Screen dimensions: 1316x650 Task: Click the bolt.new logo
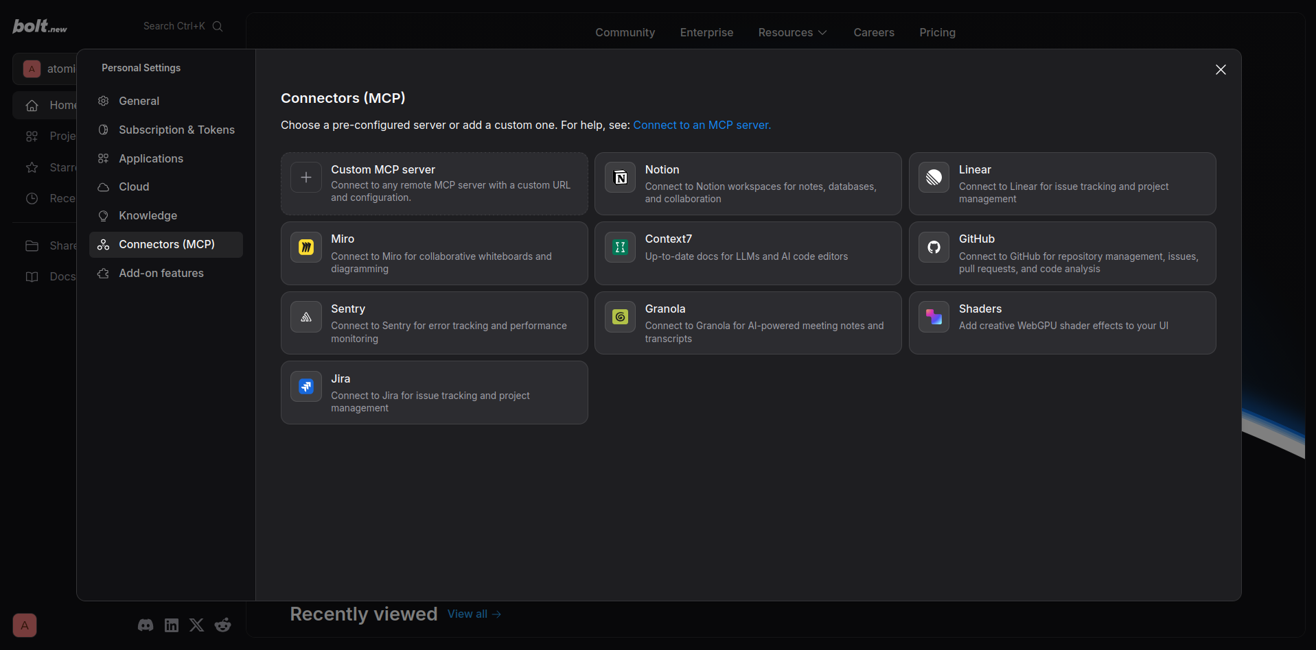coord(40,26)
